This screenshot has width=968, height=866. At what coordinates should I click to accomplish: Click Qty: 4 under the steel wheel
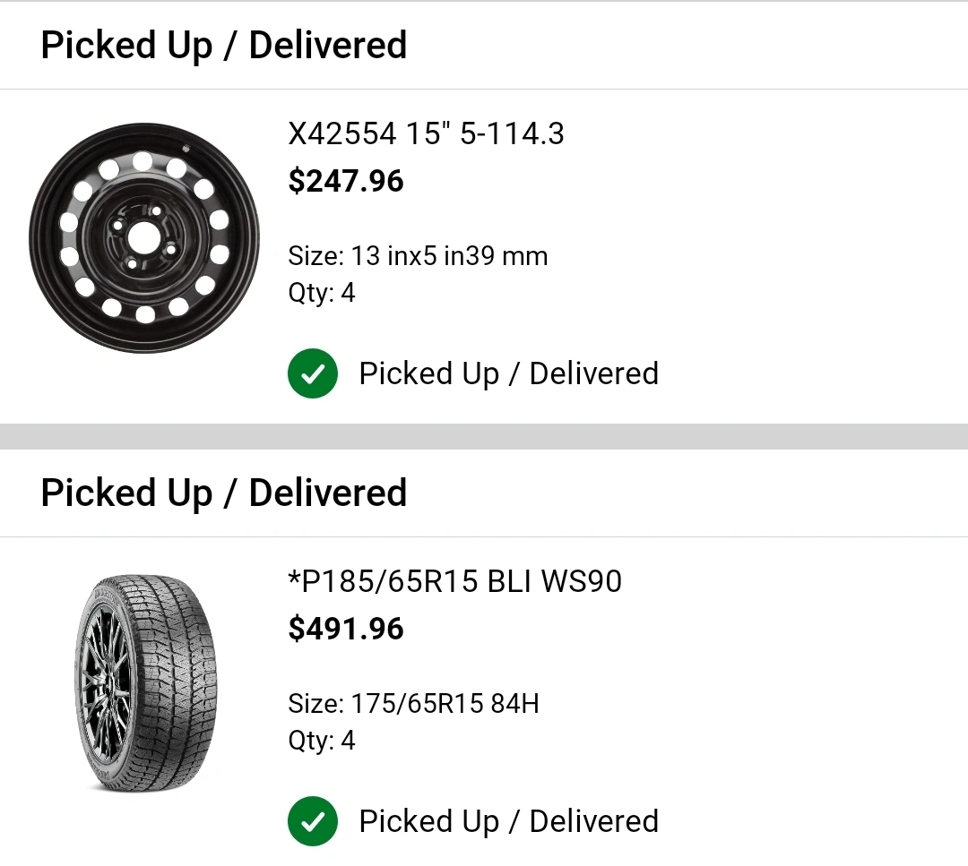coord(322,294)
